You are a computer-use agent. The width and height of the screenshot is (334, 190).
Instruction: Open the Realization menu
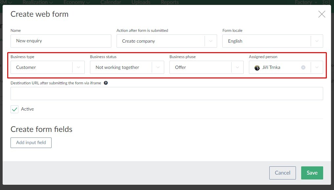pyautogui.click(x=38, y=2)
